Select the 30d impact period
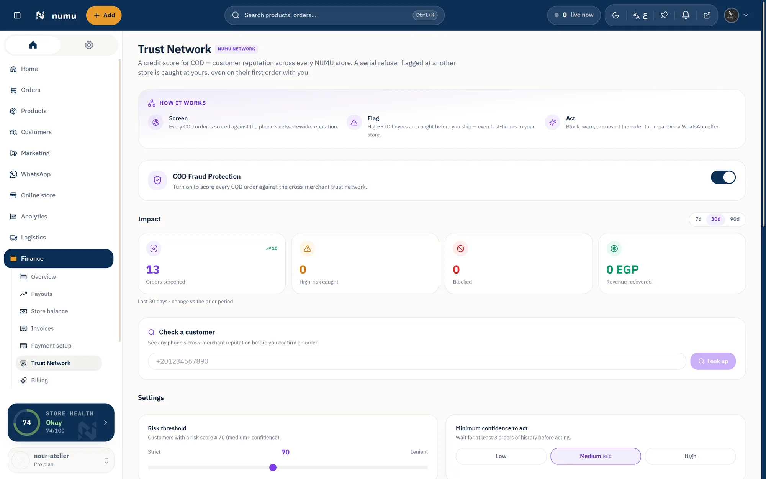This screenshot has height=479, width=766. click(716, 219)
